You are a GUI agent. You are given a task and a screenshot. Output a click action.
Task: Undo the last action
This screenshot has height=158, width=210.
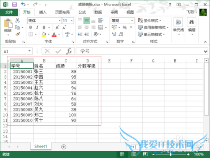pos(23,4)
